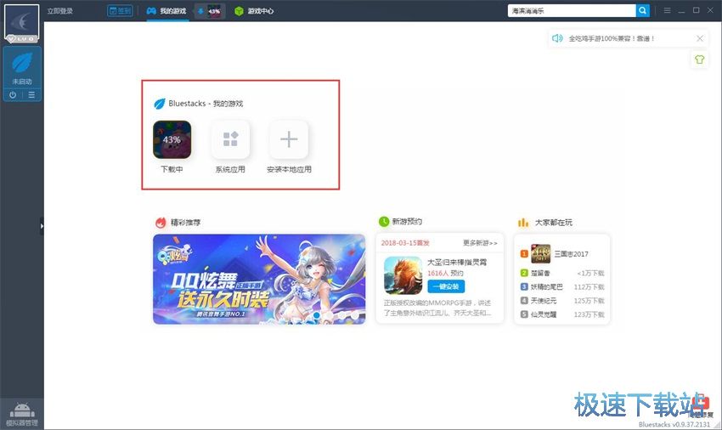
Task: Switch to the 游戏中心 tab
Action: click(x=254, y=11)
